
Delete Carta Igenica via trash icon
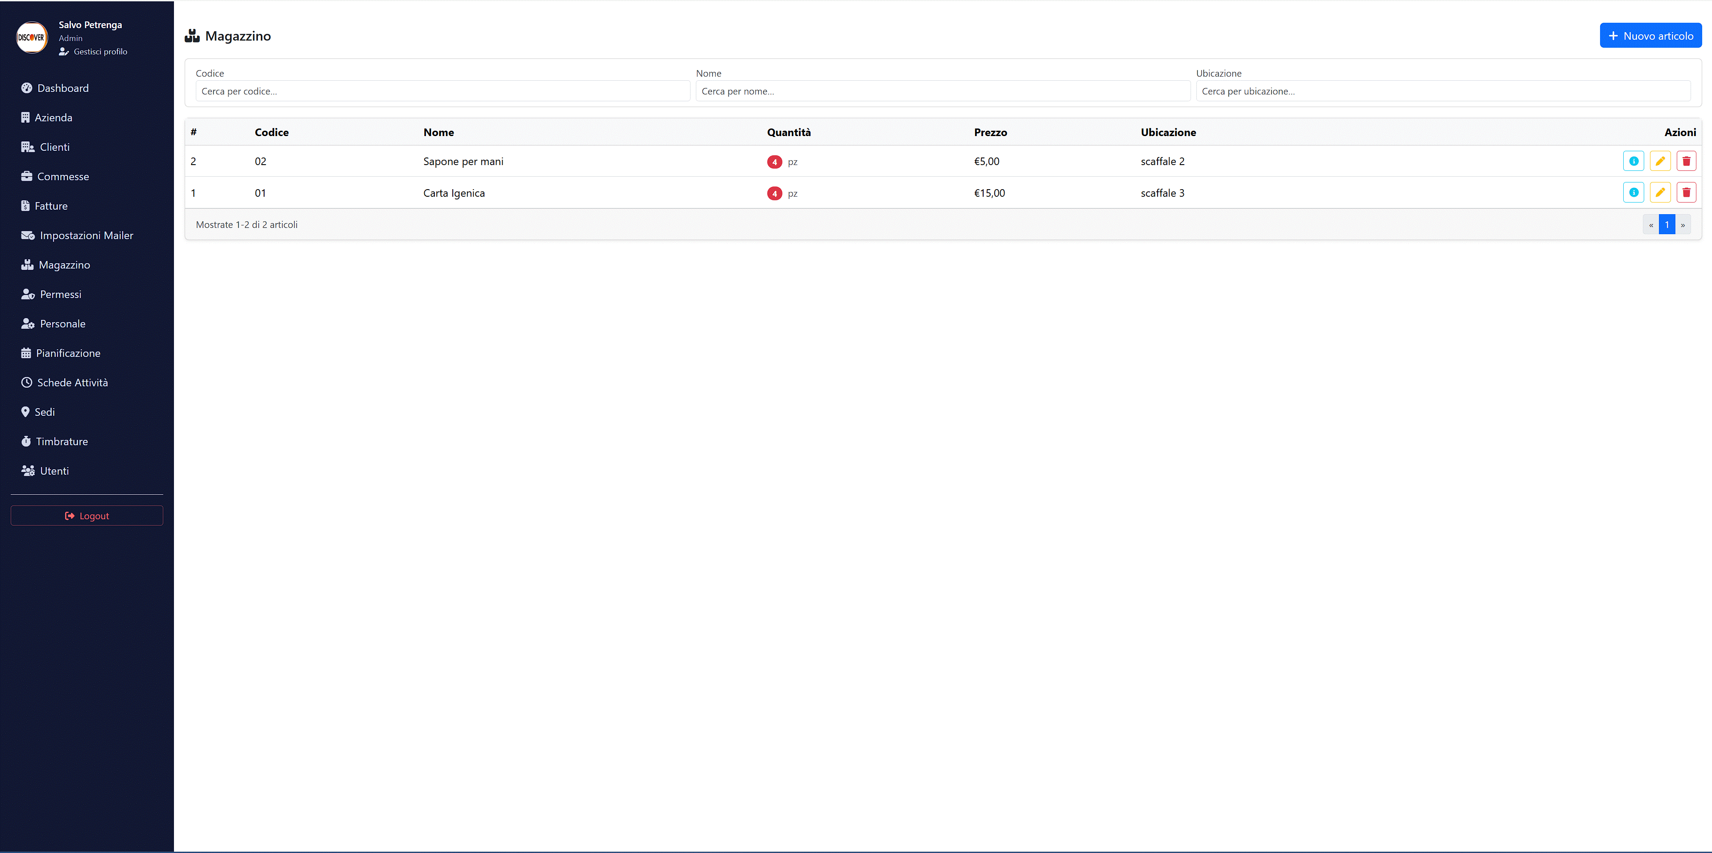point(1686,193)
